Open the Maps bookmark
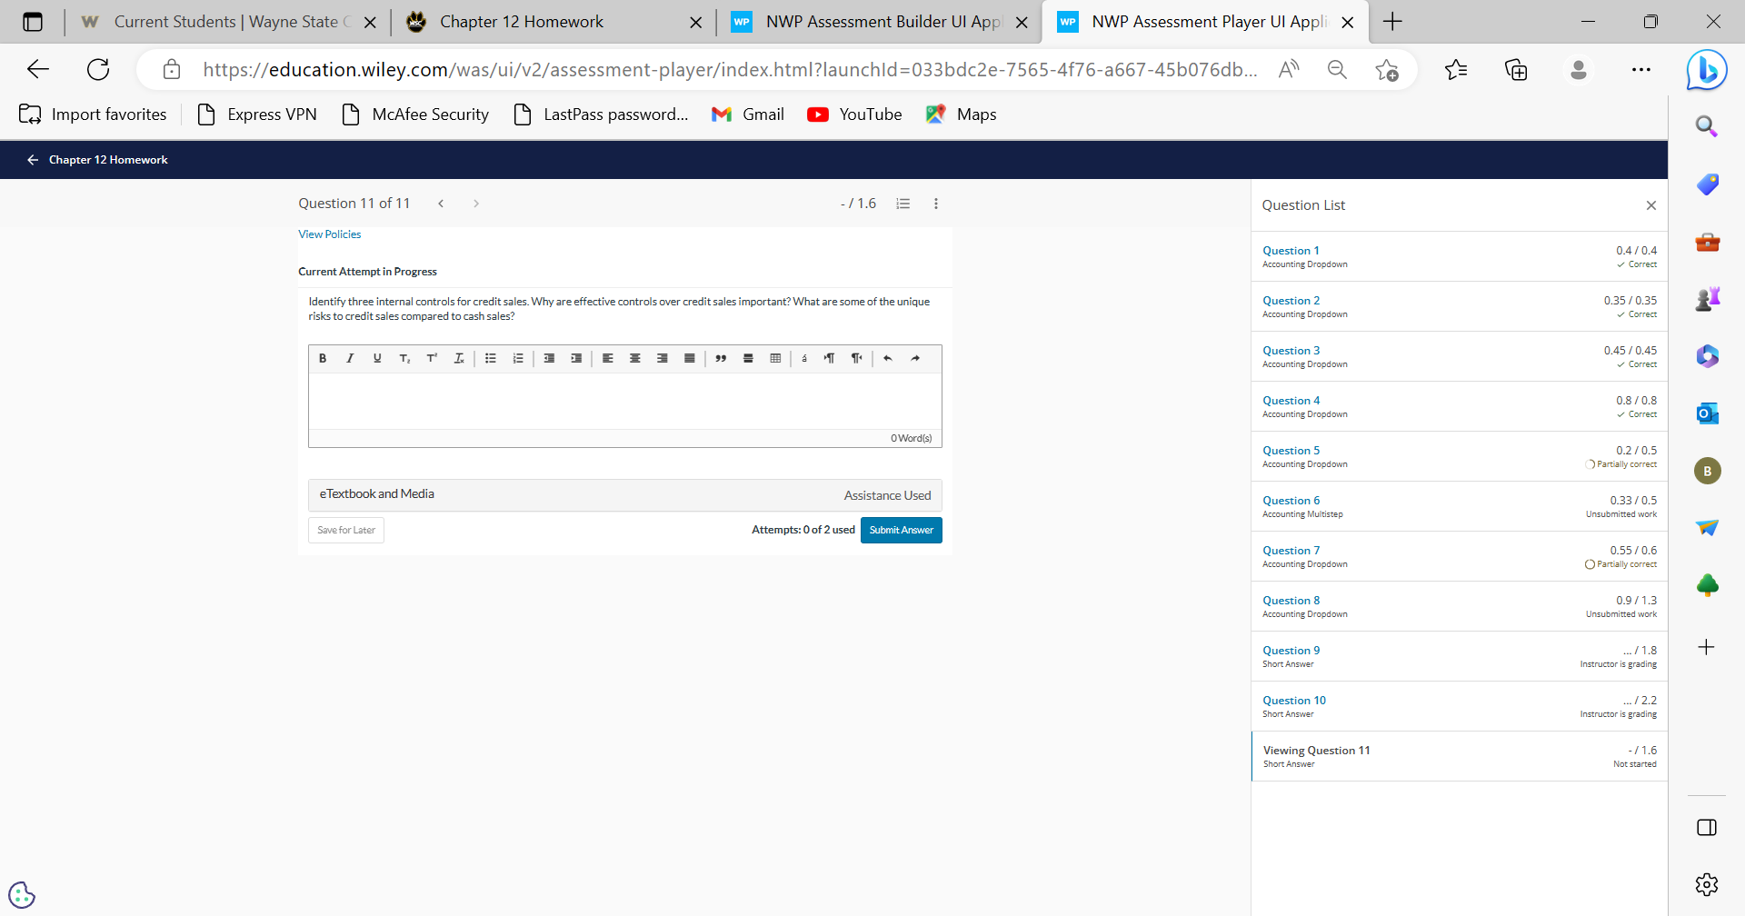 click(961, 114)
